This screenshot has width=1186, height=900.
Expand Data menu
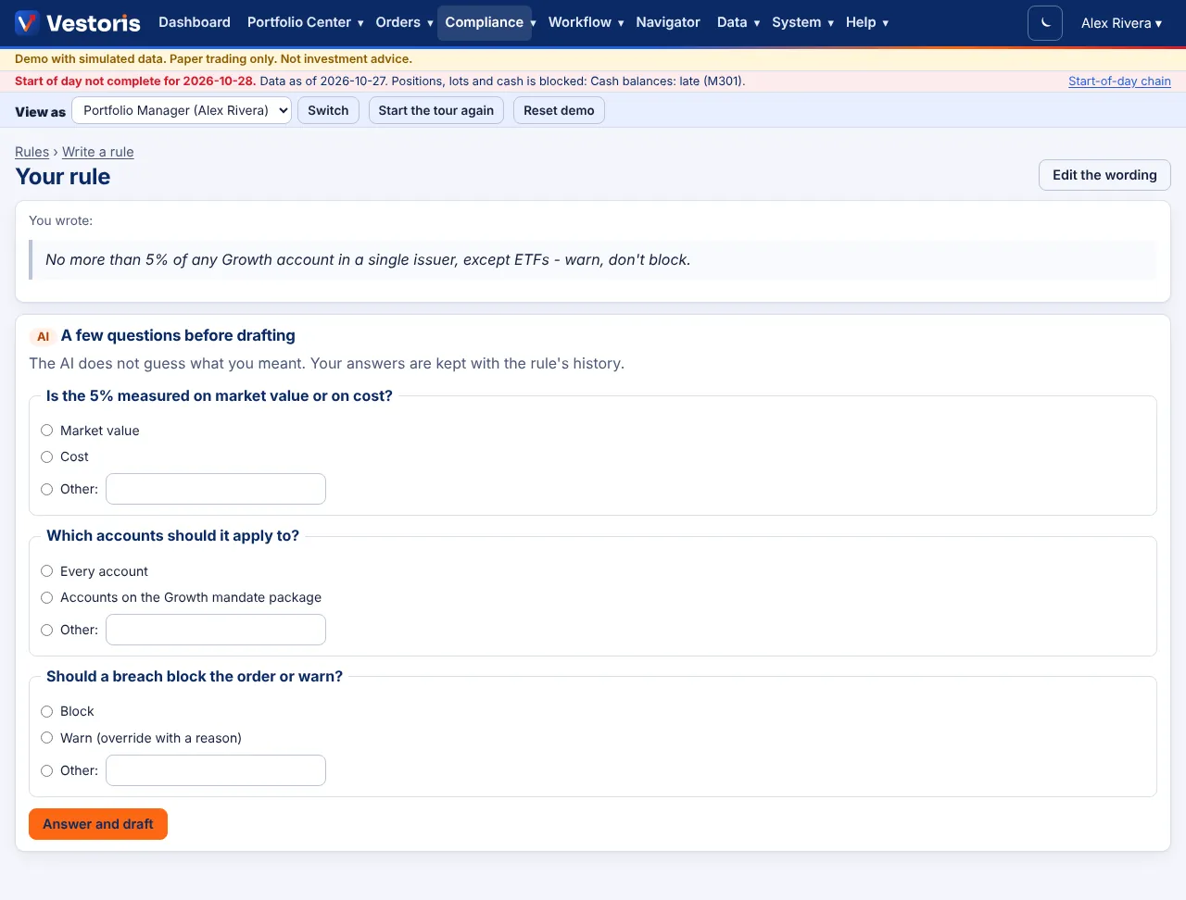click(x=738, y=22)
